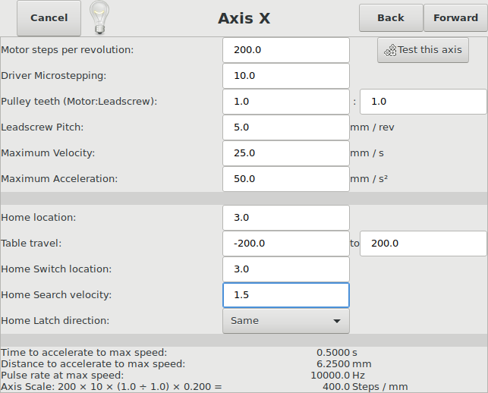Screen dimensions: 488x393
Task: Click the gears icon on Test this axis
Action: coord(390,50)
